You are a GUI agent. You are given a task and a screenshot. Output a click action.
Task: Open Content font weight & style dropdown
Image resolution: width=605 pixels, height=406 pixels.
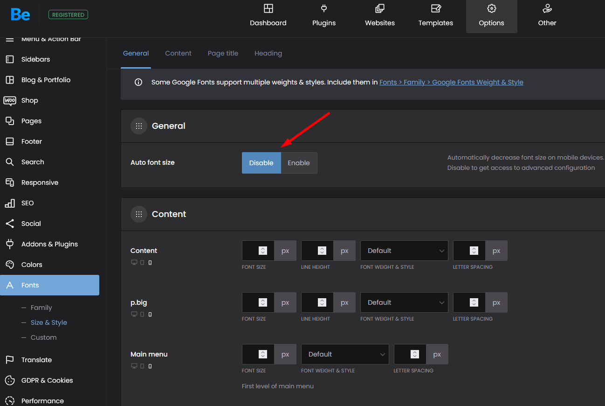[404, 251]
